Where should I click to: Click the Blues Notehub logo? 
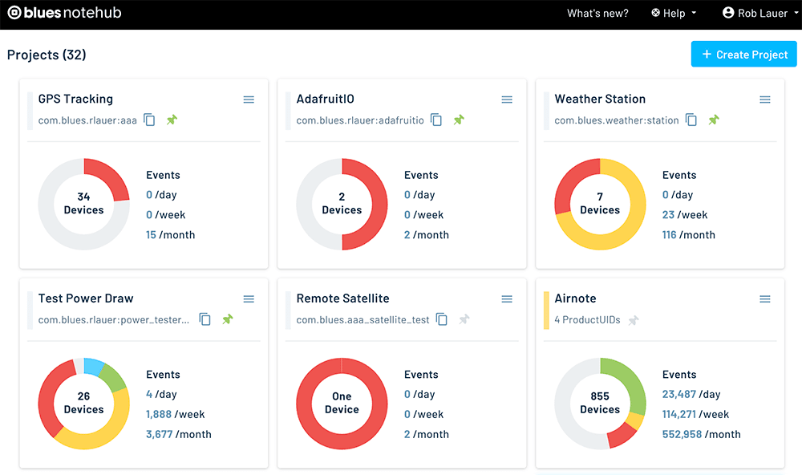pyautogui.click(x=64, y=13)
